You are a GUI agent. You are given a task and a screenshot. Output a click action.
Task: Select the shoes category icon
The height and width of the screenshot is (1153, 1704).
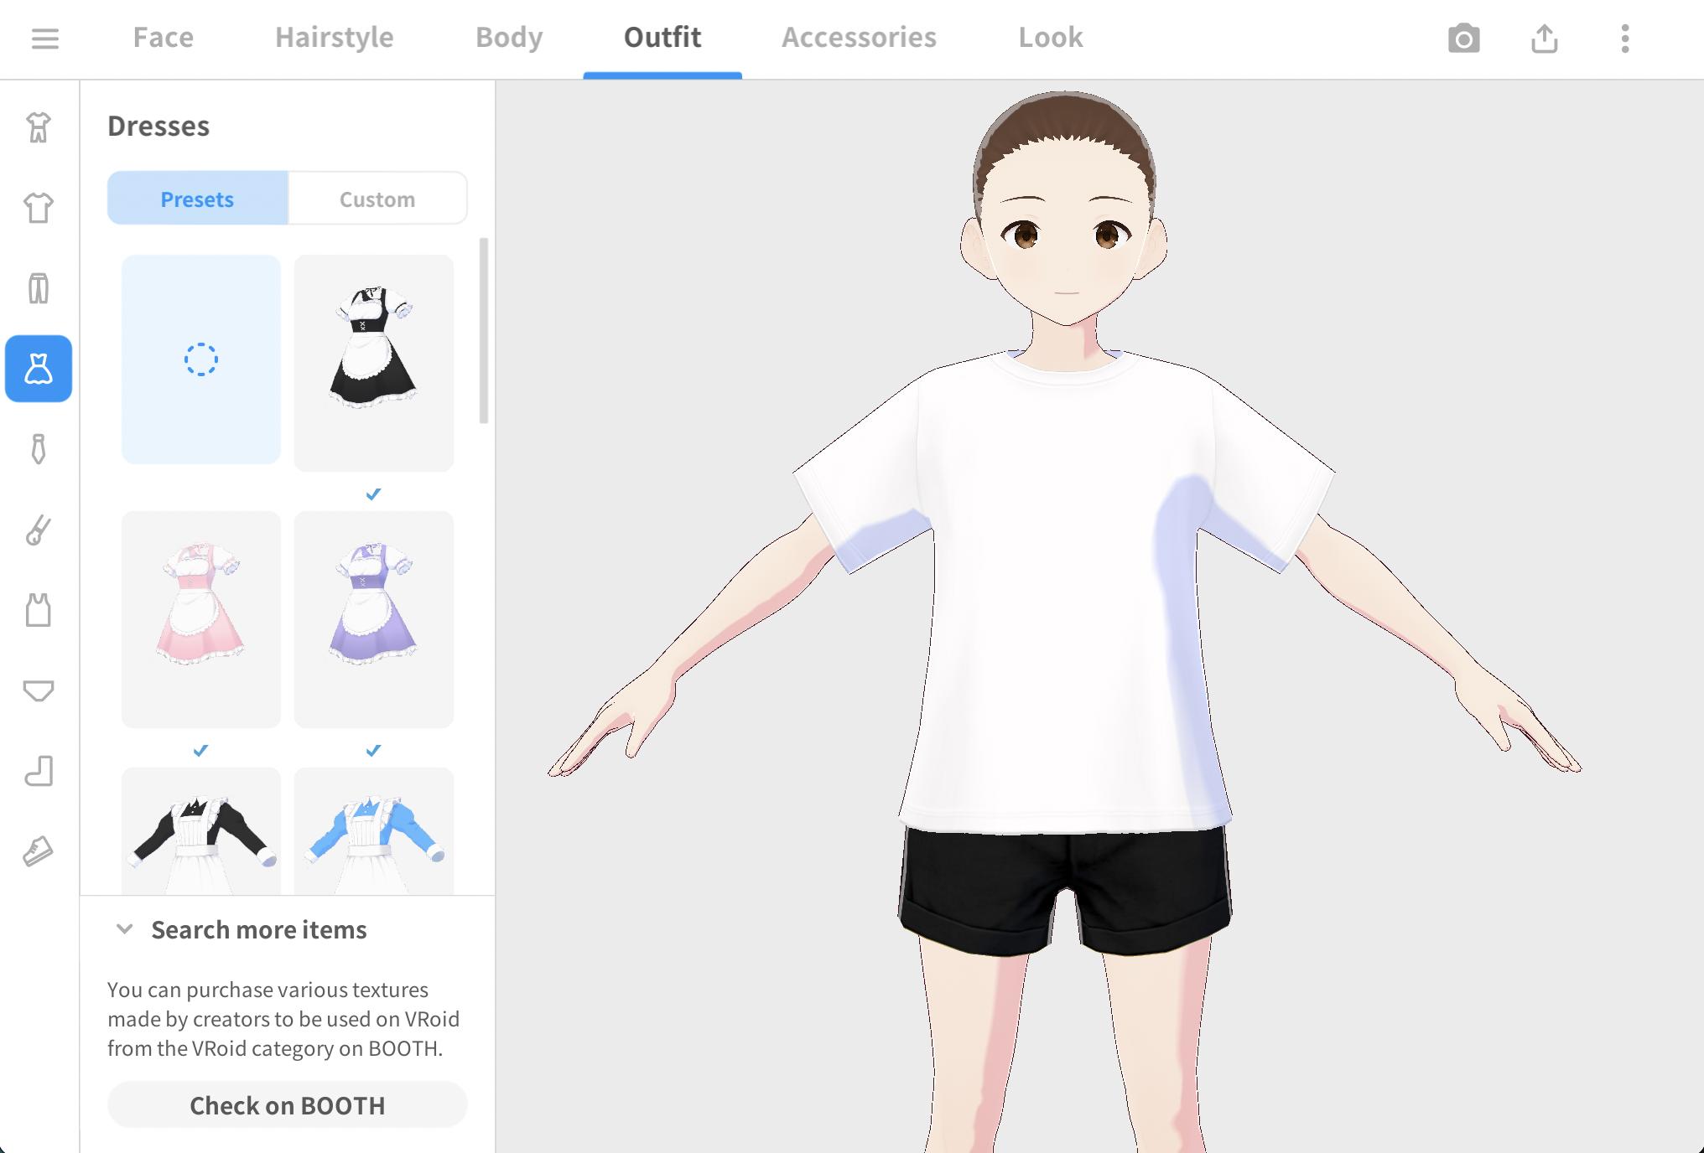click(x=39, y=851)
